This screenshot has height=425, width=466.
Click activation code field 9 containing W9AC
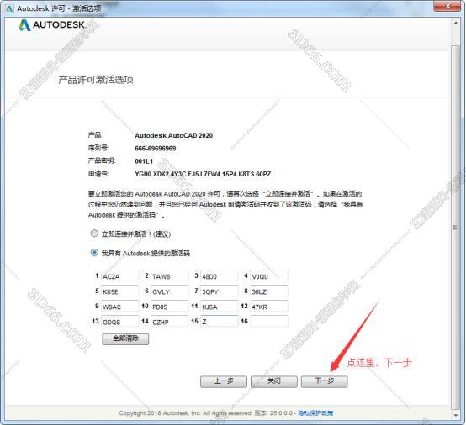(x=119, y=307)
